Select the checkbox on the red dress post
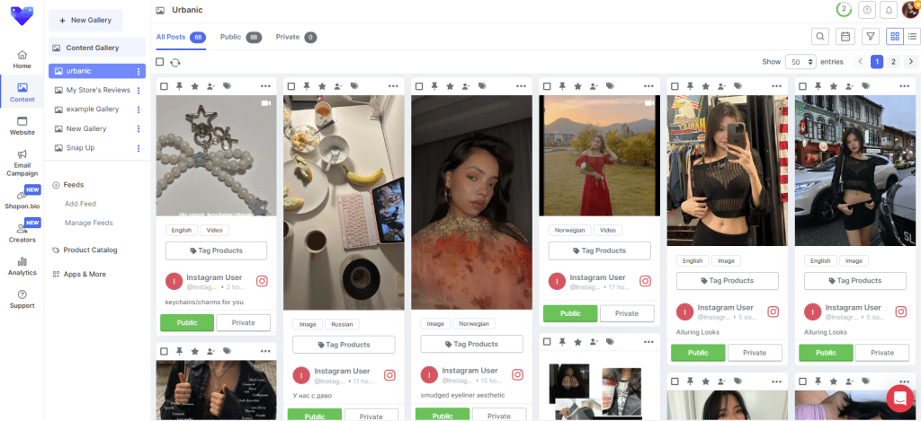The width and height of the screenshot is (921, 421). point(548,86)
